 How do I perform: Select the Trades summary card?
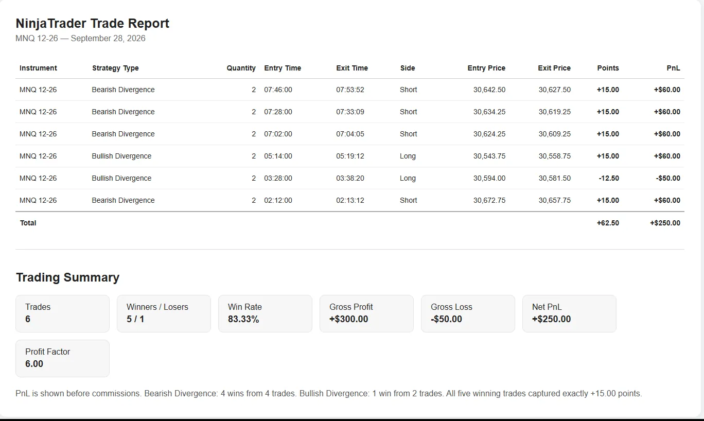pos(63,313)
